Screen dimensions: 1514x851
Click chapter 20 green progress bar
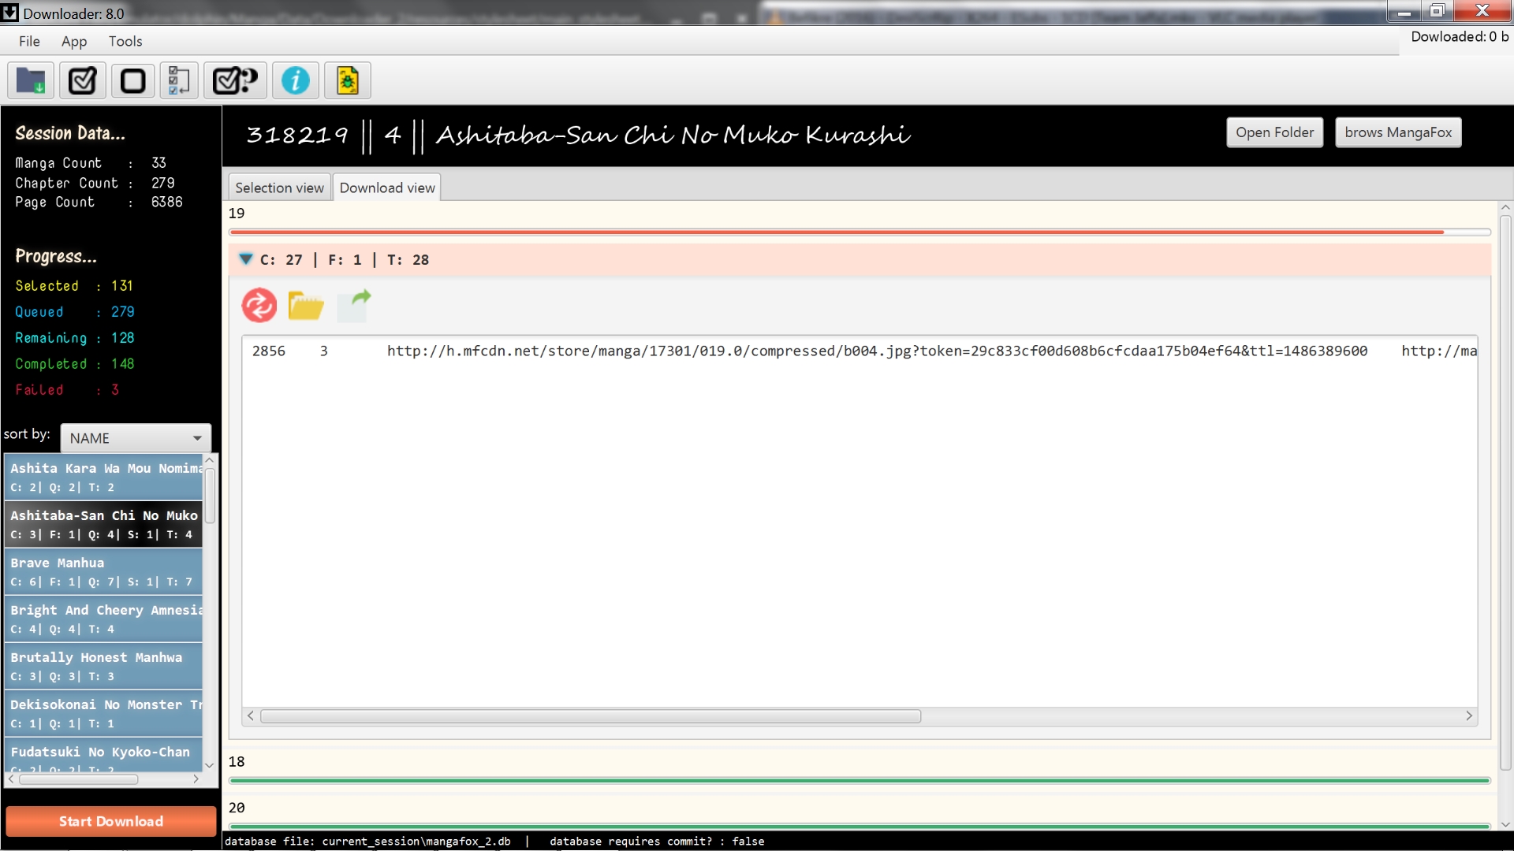[x=860, y=826]
